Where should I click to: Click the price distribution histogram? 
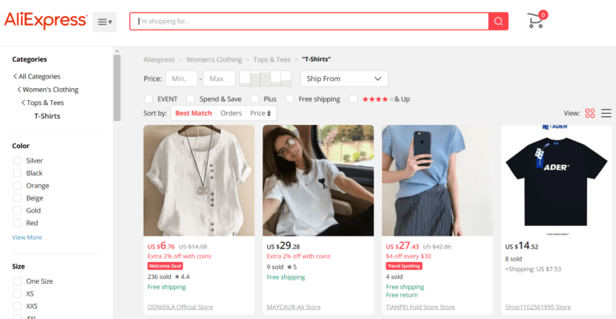(x=265, y=79)
